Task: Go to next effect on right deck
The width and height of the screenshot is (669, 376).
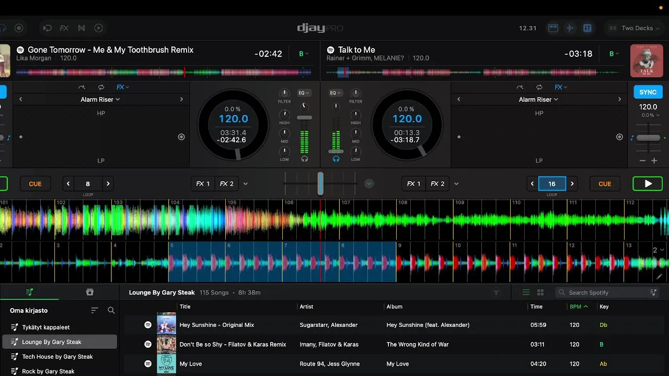Action: pyautogui.click(x=619, y=99)
